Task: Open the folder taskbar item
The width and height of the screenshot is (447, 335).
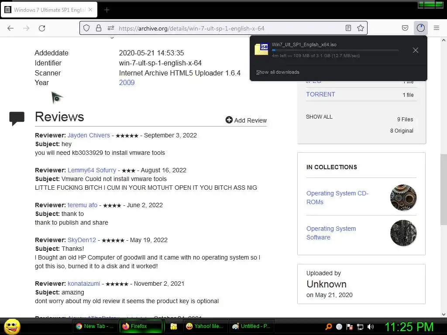Action: click(x=173, y=326)
